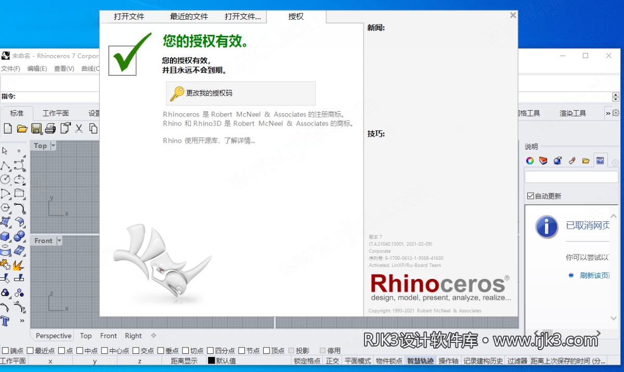Click the blue info icon in Help panel
The image size is (624, 372).
click(x=547, y=227)
